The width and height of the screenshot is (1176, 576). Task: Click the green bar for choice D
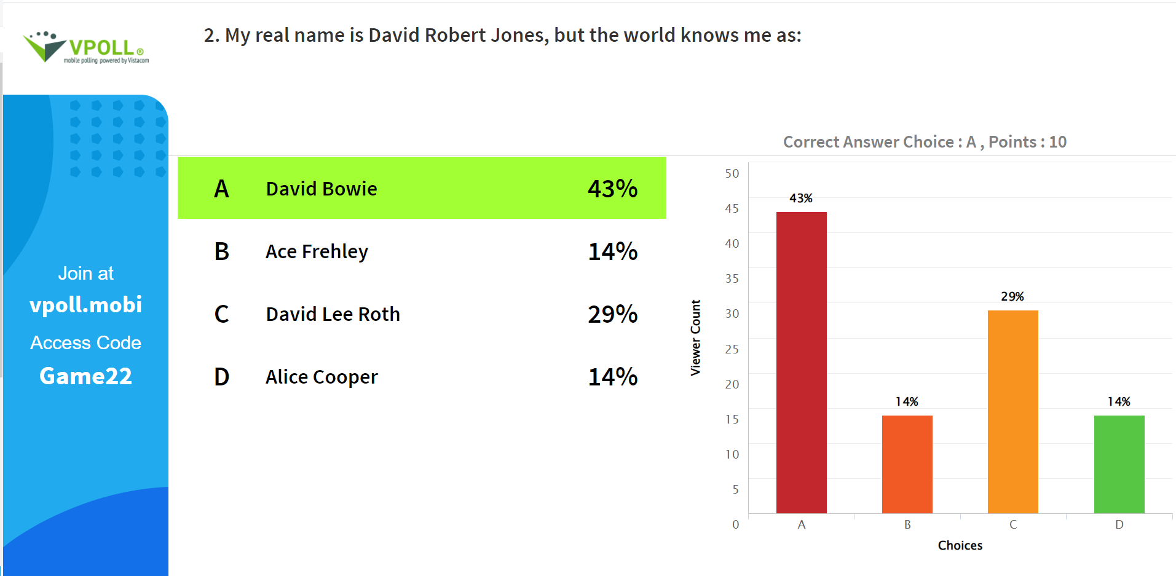1119,464
